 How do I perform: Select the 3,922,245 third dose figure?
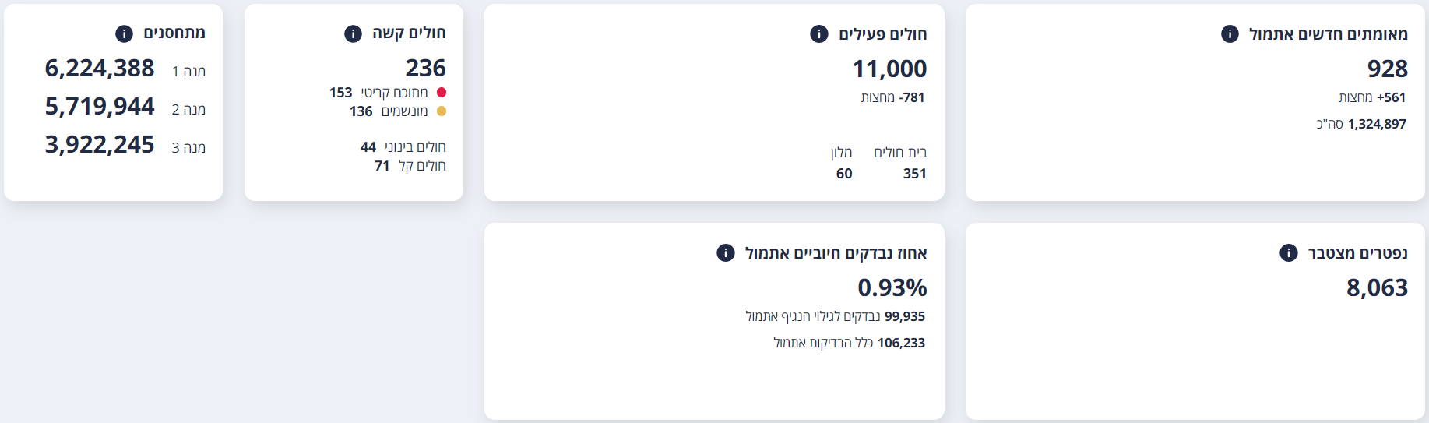[x=100, y=145]
